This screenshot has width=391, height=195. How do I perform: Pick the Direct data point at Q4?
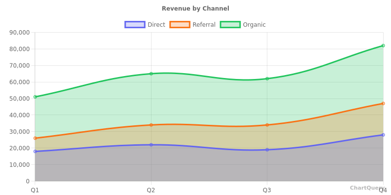click(383, 135)
